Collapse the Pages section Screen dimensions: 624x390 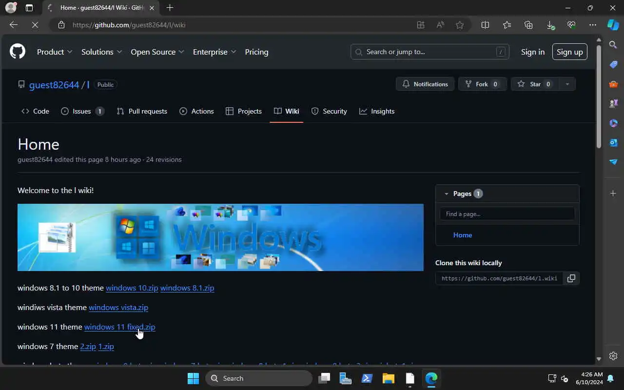(446, 194)
